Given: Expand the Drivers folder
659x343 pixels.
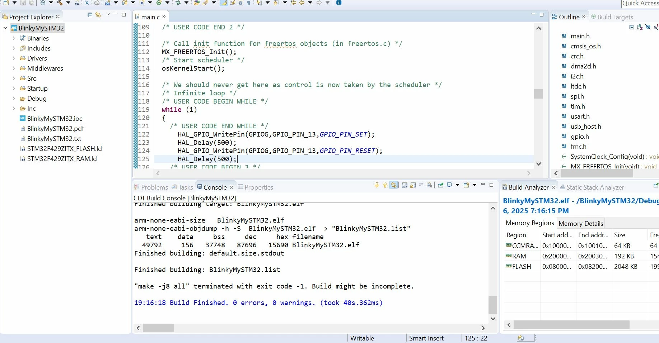Looking at the screenshot, I should click(14, 58).
